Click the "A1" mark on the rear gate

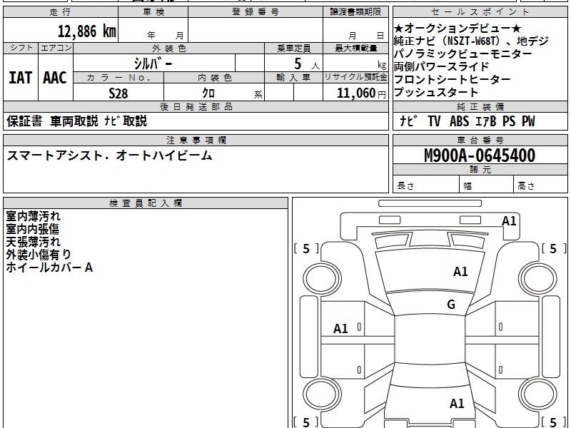(x=457, y=404)
